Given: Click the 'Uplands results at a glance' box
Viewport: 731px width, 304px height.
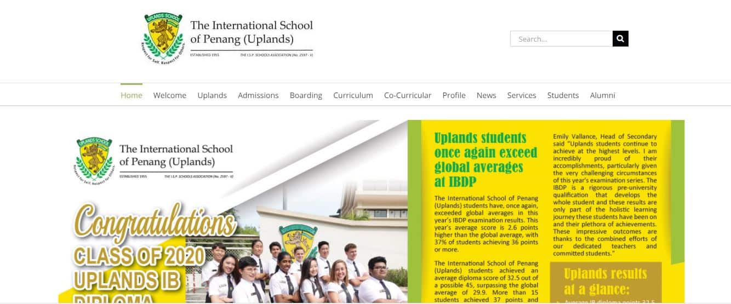Looking at the screenshot, I should pyautogui.click(x=605, y=283).
